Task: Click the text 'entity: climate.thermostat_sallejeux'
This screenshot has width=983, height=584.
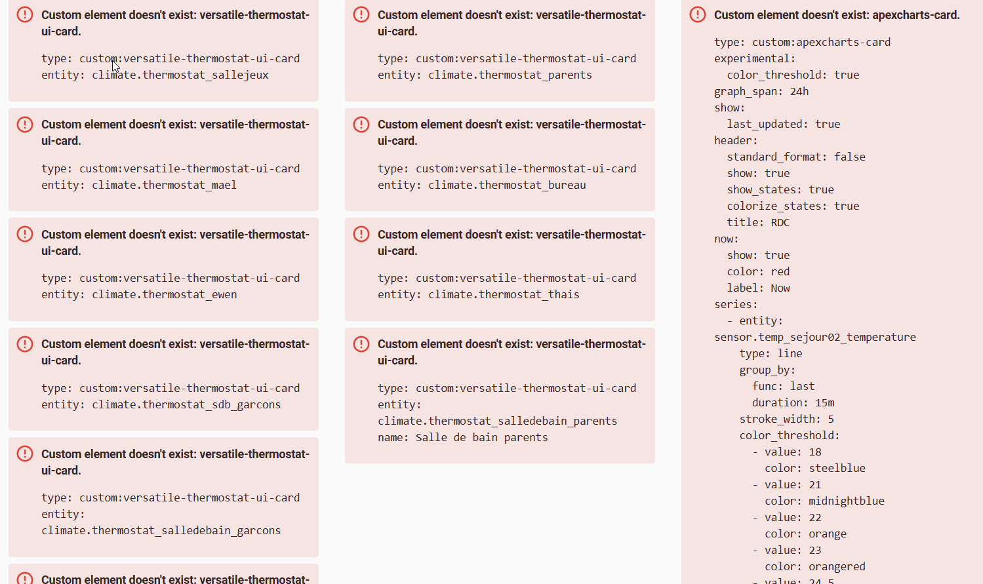Action: pyautogui.click(x=155, y=75)
